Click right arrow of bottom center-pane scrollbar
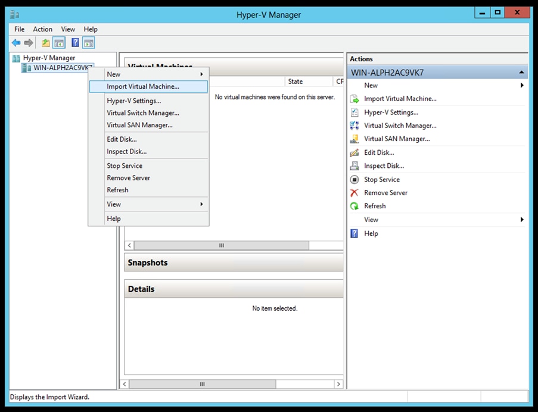This screenshot has width=538, height=412. point(338,384)
